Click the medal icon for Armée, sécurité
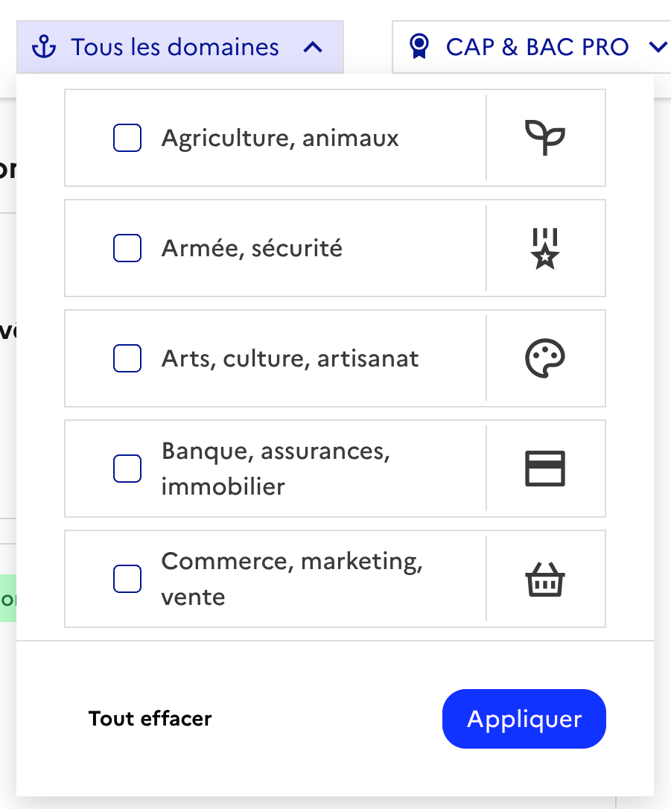671x809 pixels. tap(545, 248)
